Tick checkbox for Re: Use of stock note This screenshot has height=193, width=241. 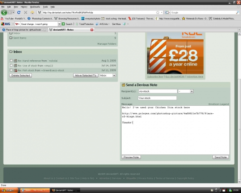tap(11, 66)
